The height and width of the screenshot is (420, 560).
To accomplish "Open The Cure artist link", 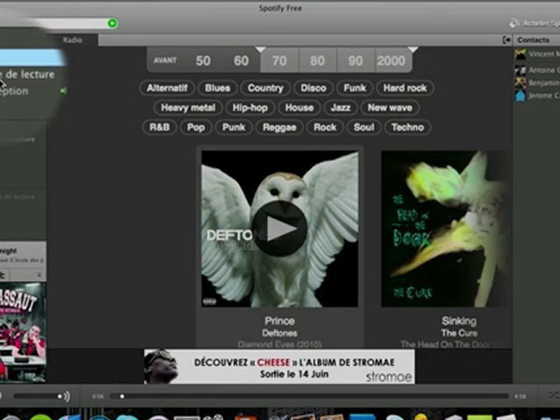I will tap(459, 333).
